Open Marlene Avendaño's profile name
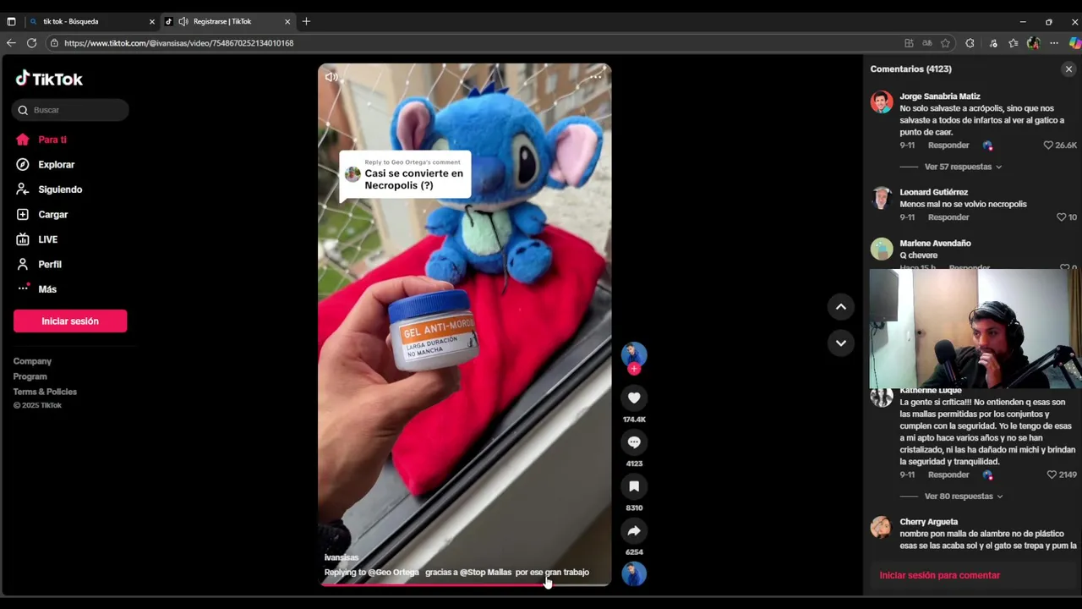Image resolution: width=1082 pixels, height=609 pixels. [x=935, y=244]
